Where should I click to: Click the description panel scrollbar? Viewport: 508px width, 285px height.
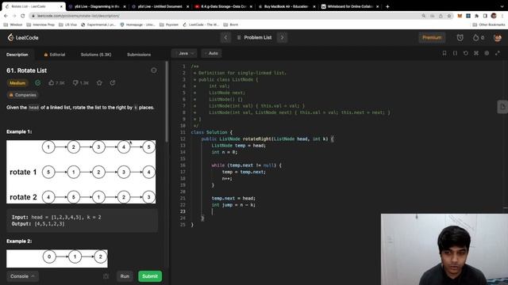pyautogui.click(x=167, y=101)
